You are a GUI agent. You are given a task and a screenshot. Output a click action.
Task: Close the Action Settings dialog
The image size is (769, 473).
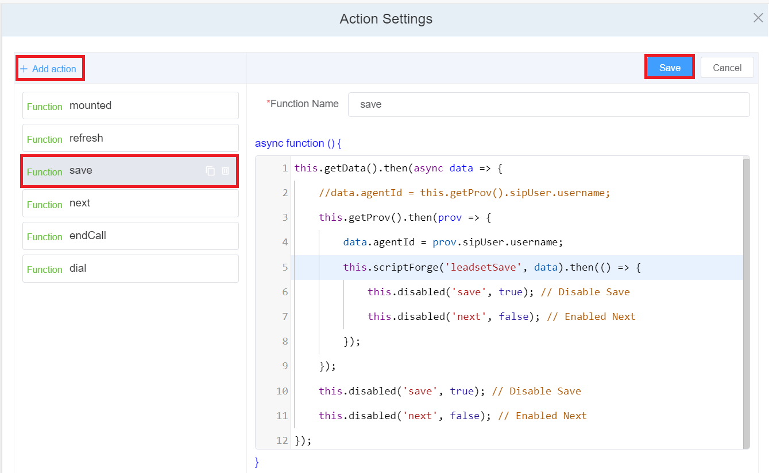pos(758,18)
